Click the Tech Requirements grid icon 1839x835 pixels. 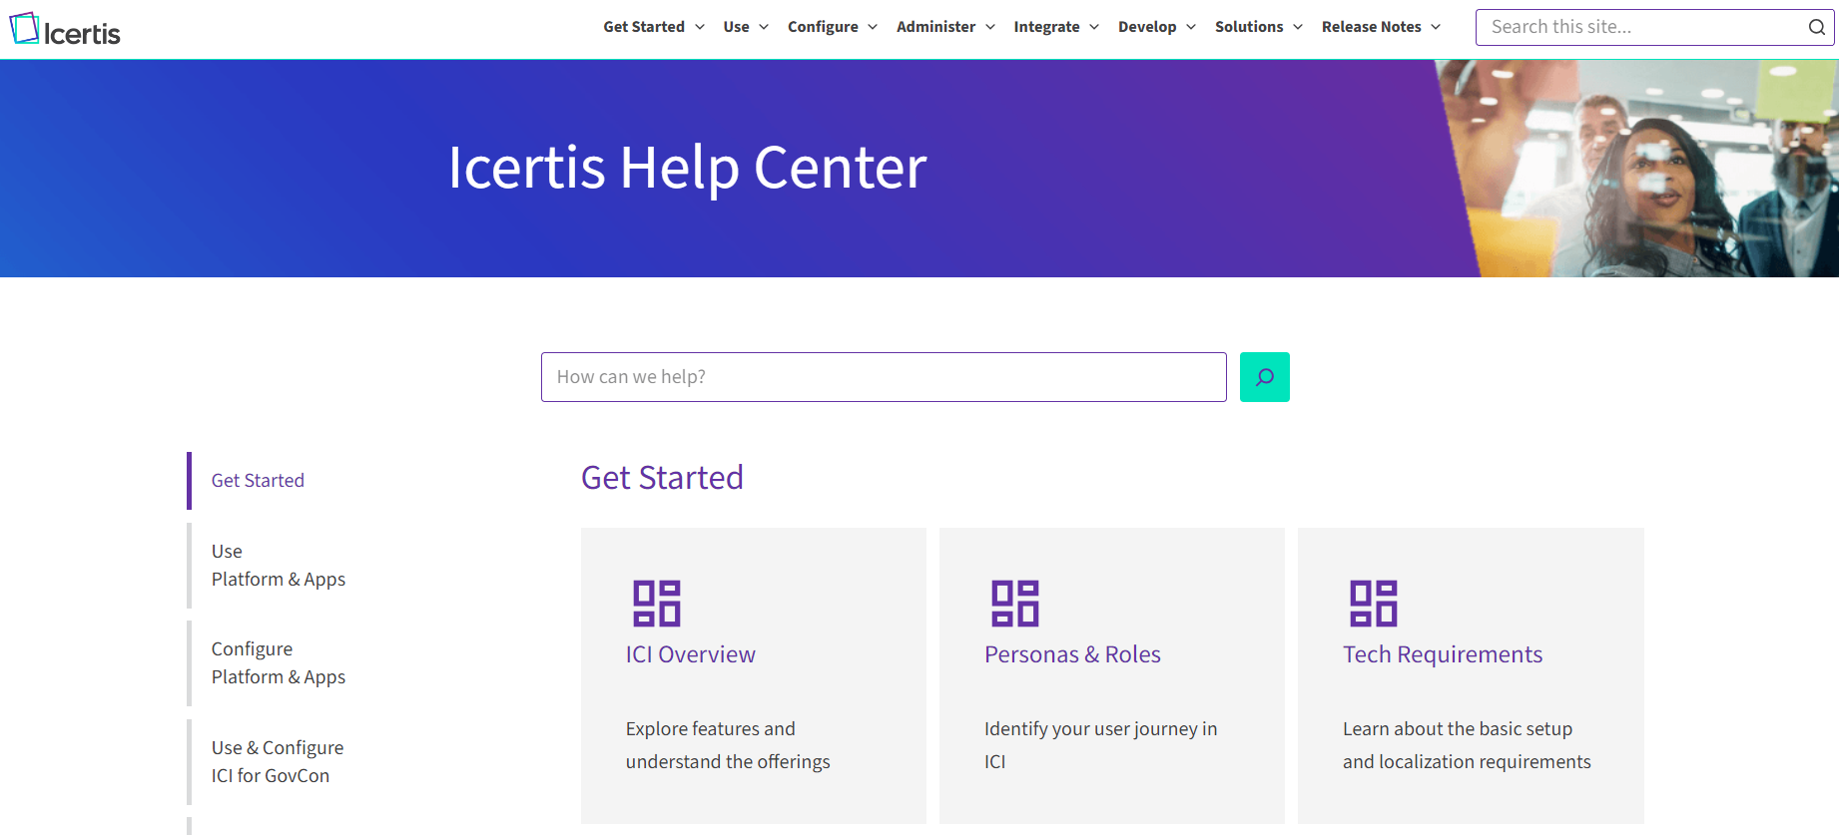click(x=1373, y=604)
